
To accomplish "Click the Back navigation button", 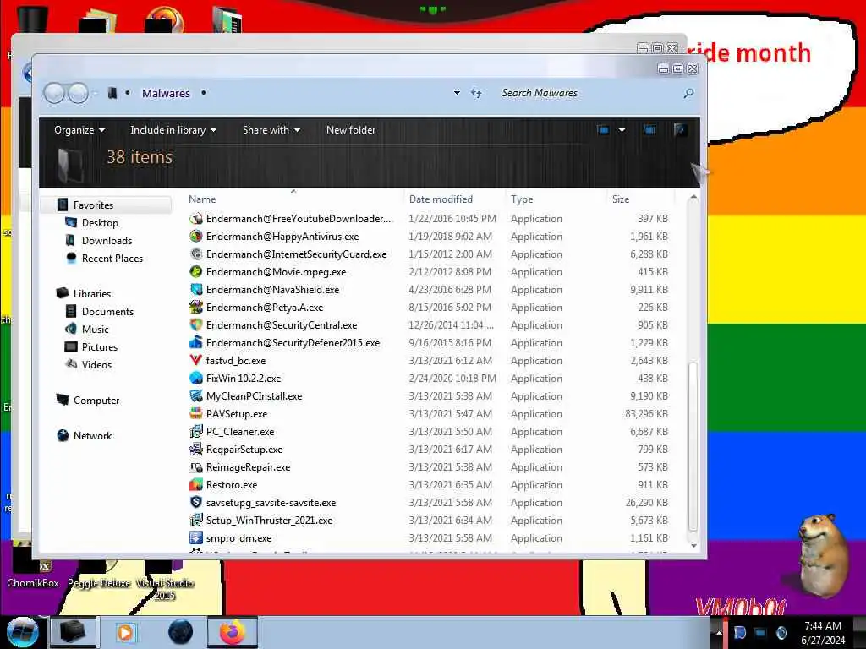I will coord(55,93).
